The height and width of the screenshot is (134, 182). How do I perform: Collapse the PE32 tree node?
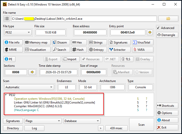6,95
